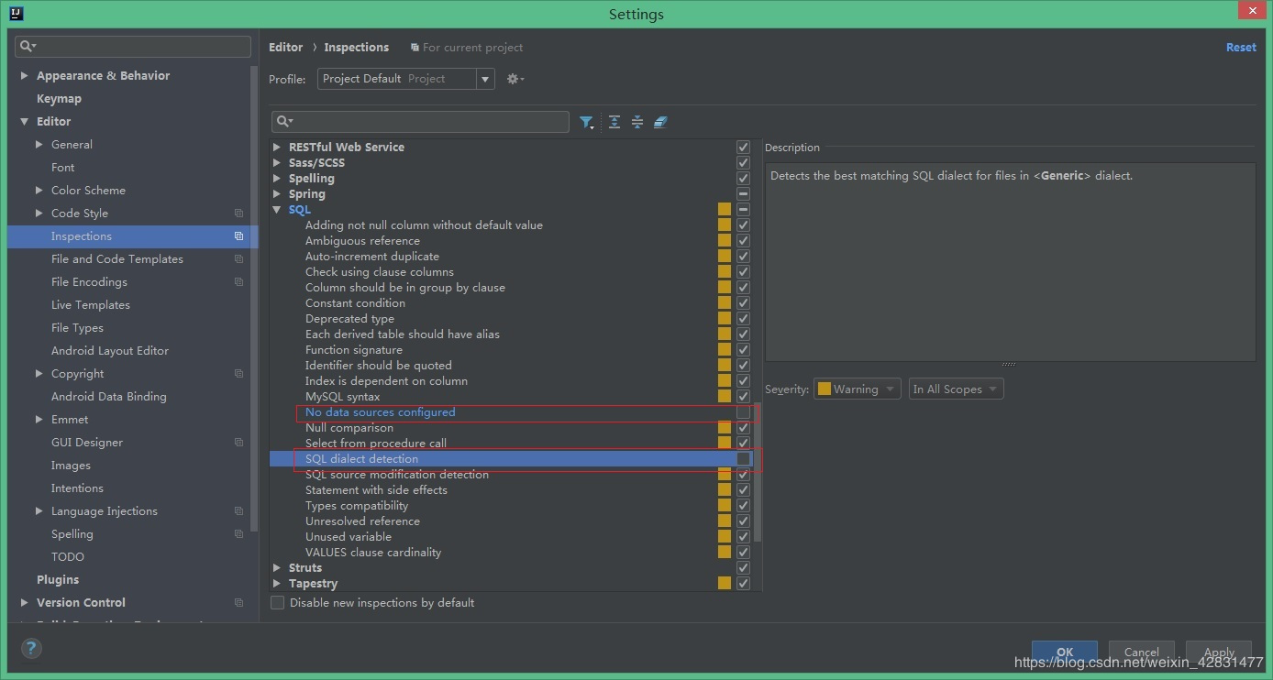This screenshot has height=680, width=1273.
Task: Open the profile gear settings icon
Action: click(515, 79)
